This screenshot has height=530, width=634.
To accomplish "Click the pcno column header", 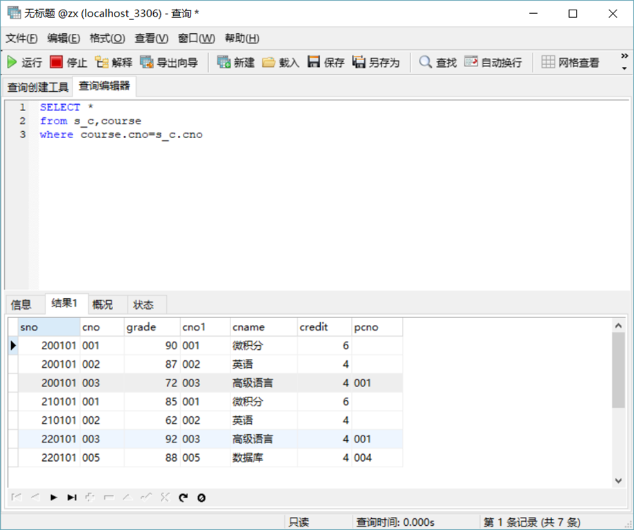I will pyautogui.click(x=377, y=327).
